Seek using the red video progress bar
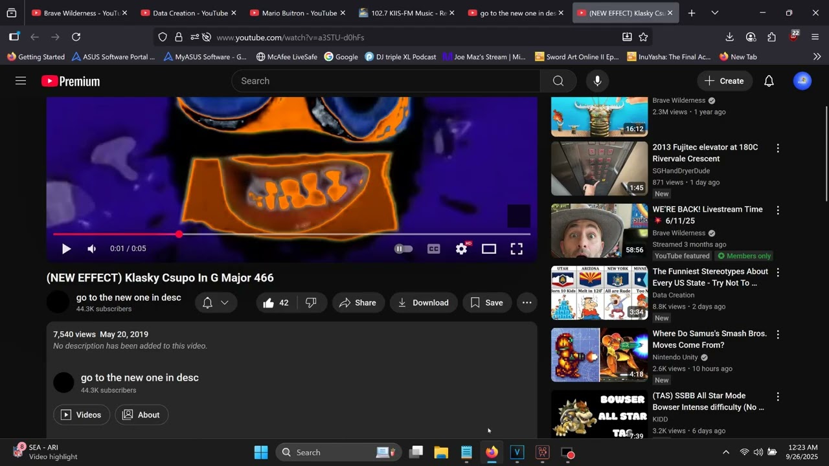Screen dimensions: 829x466 (291, 234)
